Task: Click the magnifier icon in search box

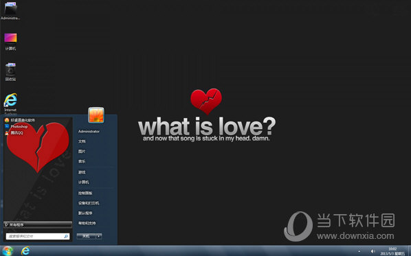Action: click(66, 236)
